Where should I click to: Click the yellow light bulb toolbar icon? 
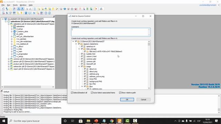21,13
